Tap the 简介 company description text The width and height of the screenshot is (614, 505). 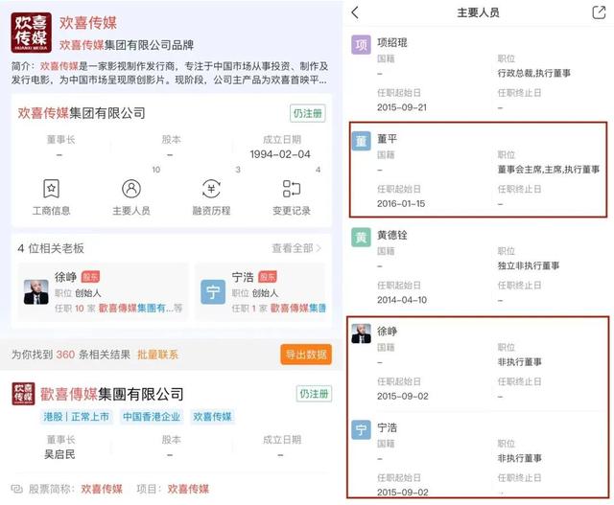click(x=170, y=73)
